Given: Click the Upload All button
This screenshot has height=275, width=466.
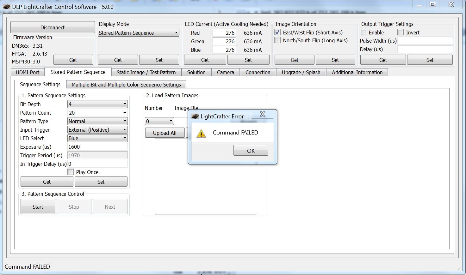Looking at the screenshot, I should click(x=165, y=133).
